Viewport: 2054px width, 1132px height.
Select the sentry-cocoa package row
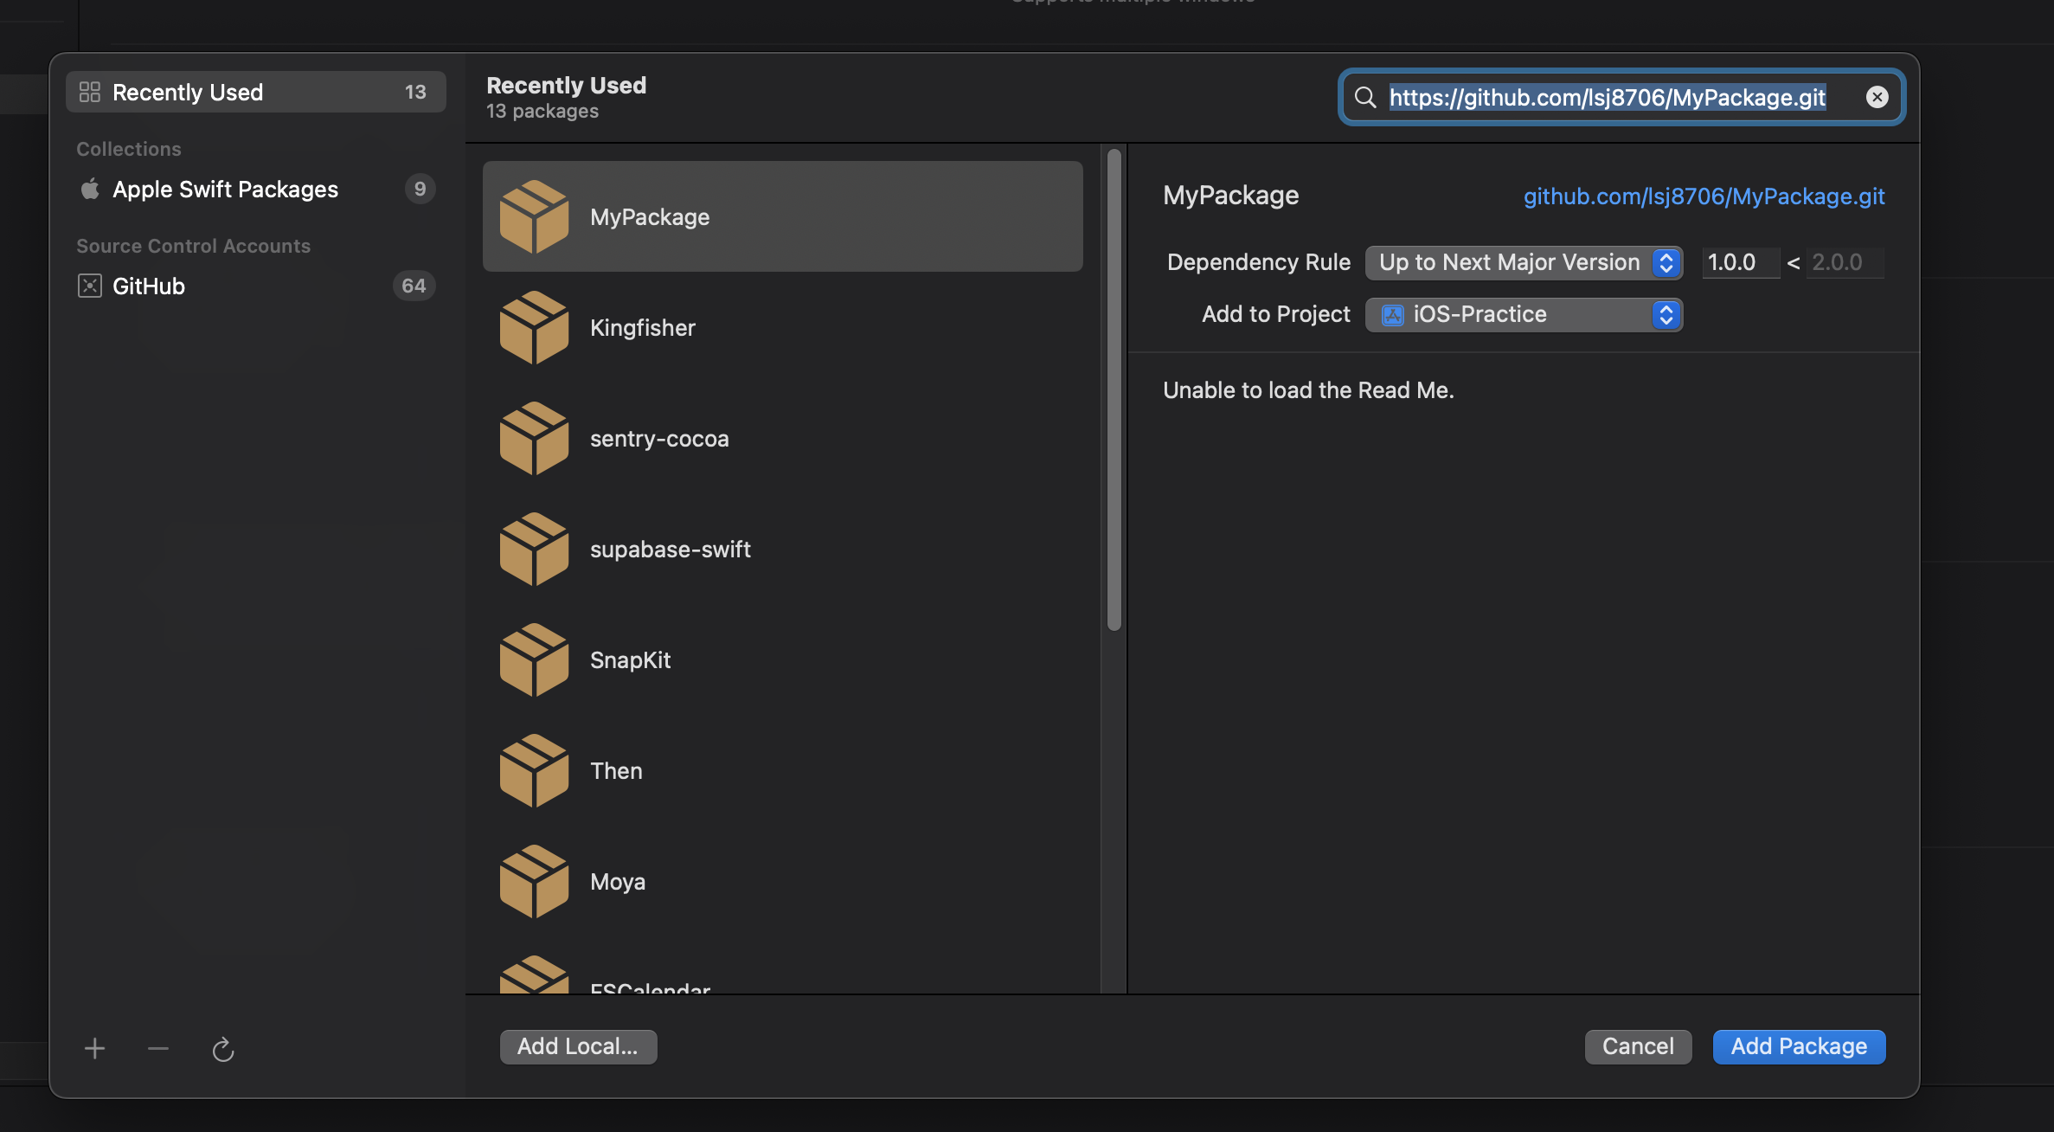tap(783, 438)
